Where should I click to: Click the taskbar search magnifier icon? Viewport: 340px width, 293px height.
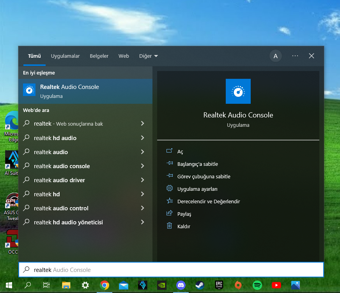[x=28, y=285]
